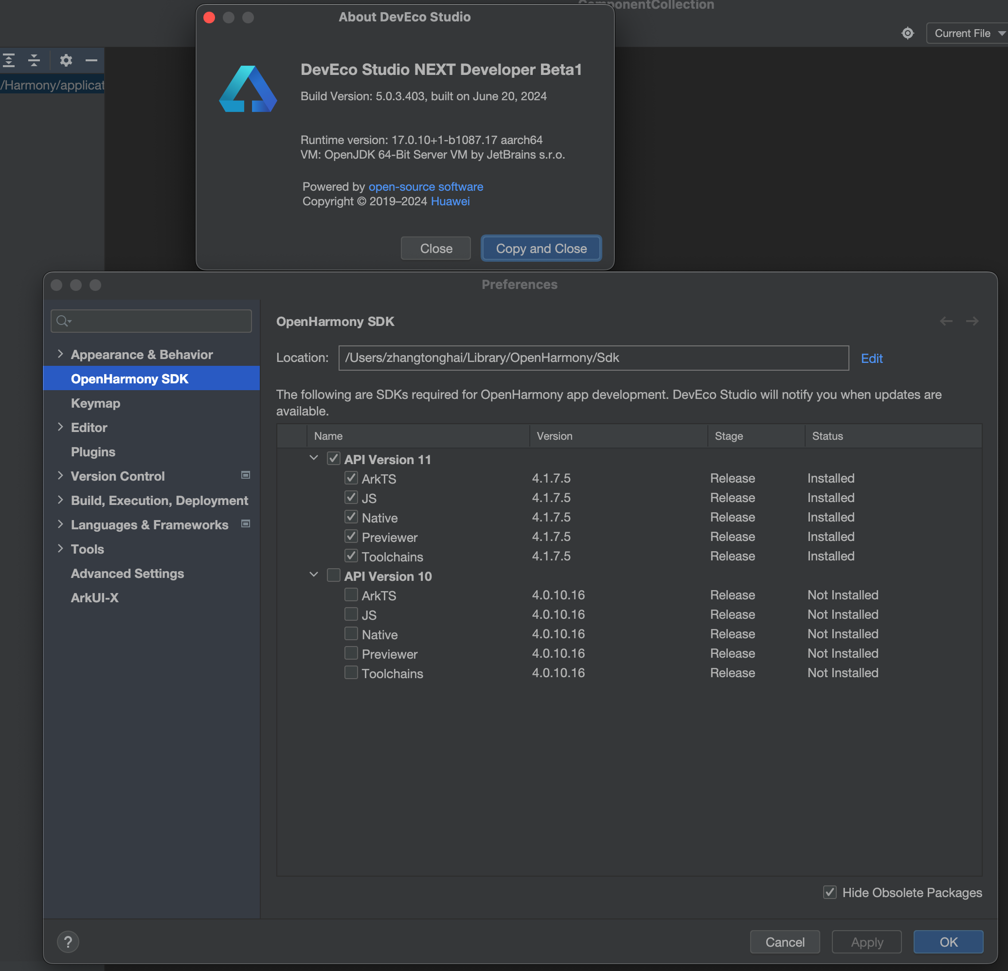This screenshot has height=971, width=1008.
Task: Check the API Version 10 checkbox
Action: pos(333,575)
